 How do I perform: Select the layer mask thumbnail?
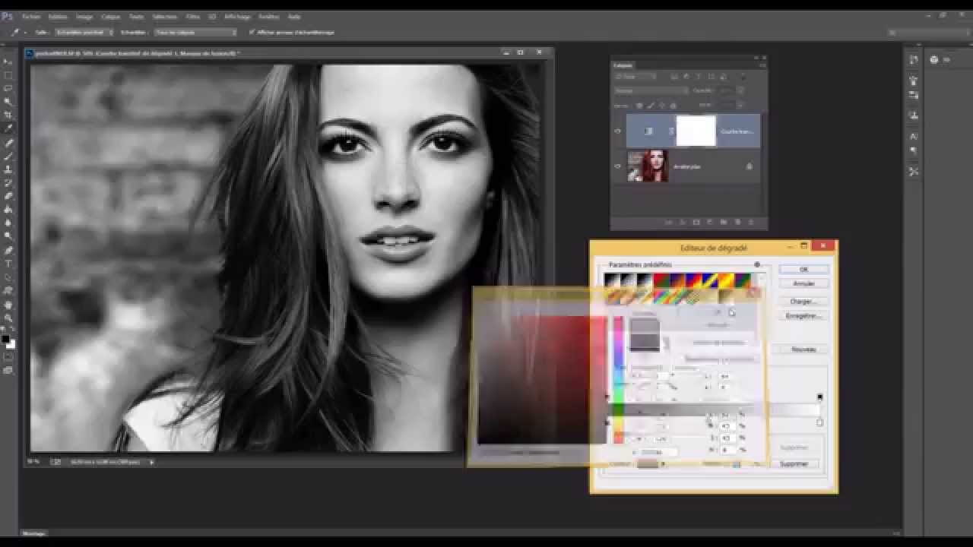(x=696, y=131)
